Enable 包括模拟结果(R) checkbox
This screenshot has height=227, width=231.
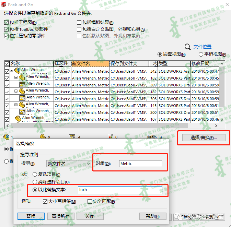79,23
